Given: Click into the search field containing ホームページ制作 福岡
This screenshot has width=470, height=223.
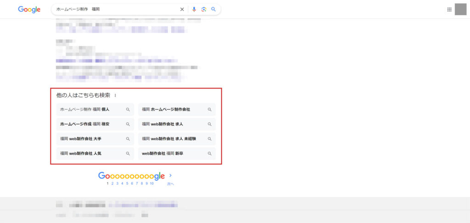Looking at the screenshot, I should 115,9.
